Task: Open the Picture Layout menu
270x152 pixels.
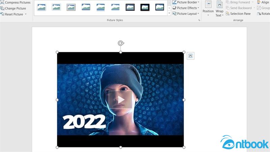Action: pyautogui.click(x=186, y=14)
